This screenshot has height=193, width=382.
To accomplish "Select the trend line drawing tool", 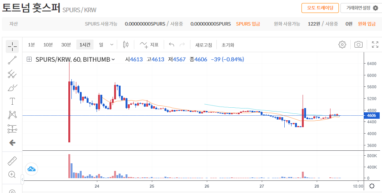I will click(x=12, y=60).
